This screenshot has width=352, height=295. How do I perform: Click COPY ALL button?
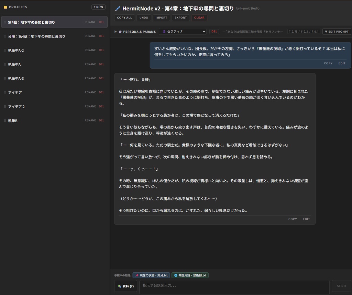click(x=124, y=18)
